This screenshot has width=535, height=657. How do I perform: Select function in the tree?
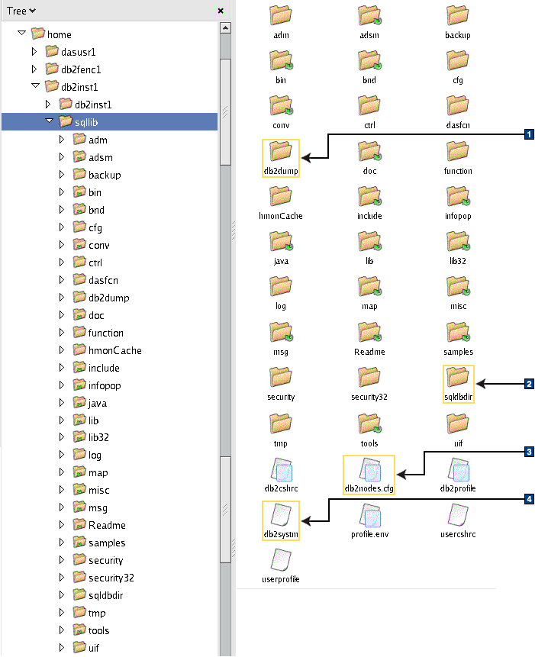(106, 333)
